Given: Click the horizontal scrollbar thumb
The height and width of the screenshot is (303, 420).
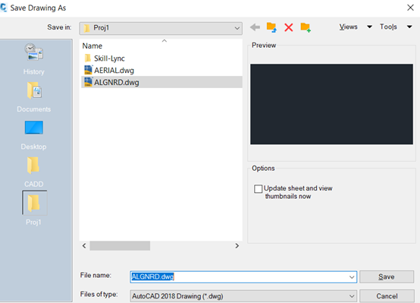Looking at the screenshot, I should pos(120,245).
